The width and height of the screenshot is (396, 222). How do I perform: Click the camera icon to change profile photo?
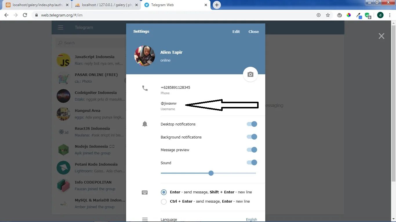(250, 75)
